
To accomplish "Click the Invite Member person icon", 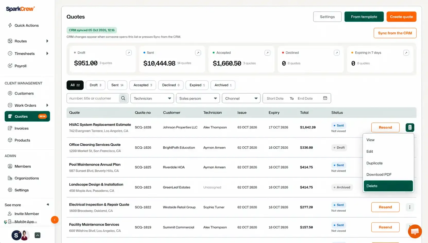I will [10, 214].
